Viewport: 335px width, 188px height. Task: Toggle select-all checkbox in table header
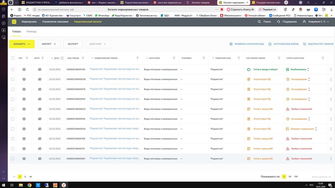click(13, 58)
